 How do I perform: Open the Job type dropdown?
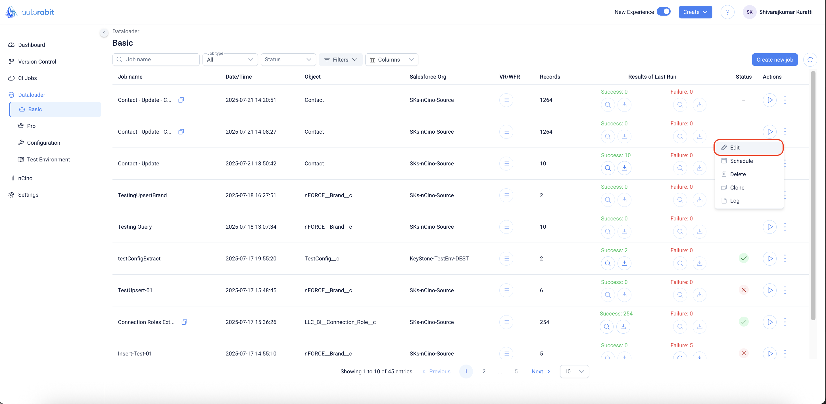[230, 60]
